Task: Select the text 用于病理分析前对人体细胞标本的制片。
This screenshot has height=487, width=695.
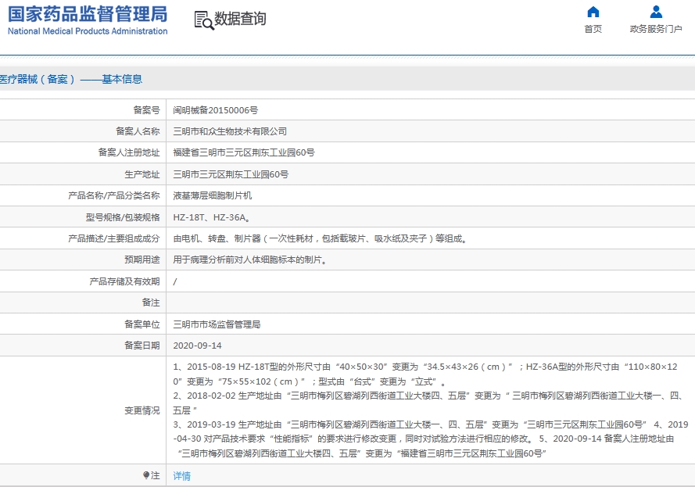Action: (250, 260)
